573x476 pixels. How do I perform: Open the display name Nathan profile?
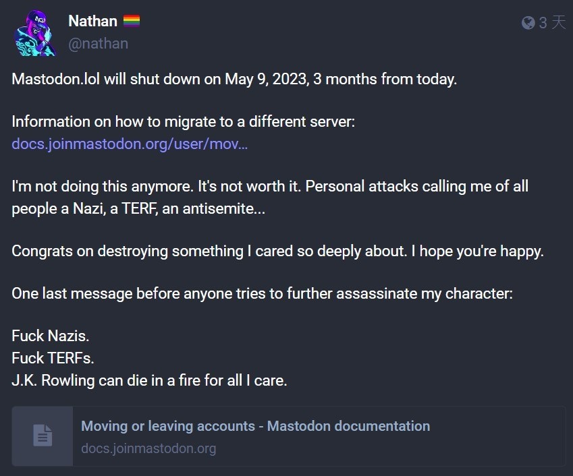point(92,22)
